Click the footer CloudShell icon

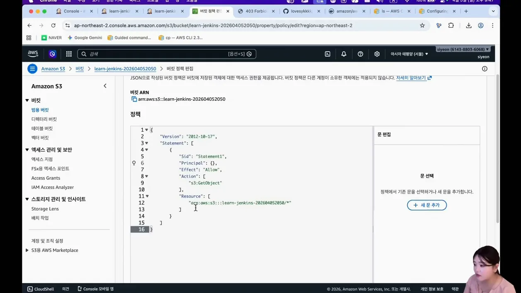tap(30, 289)
